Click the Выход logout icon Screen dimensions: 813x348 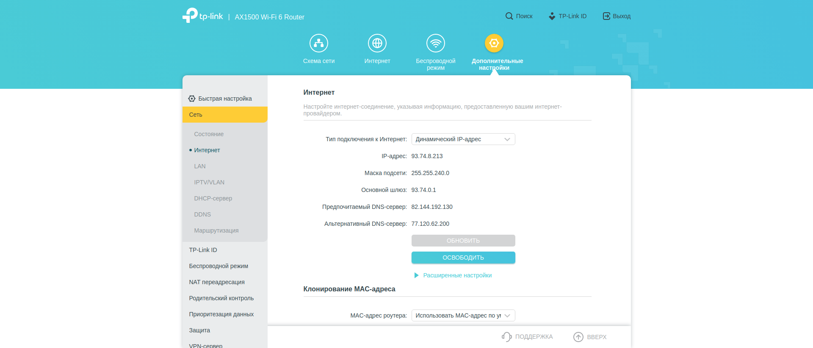click(606, 16)
